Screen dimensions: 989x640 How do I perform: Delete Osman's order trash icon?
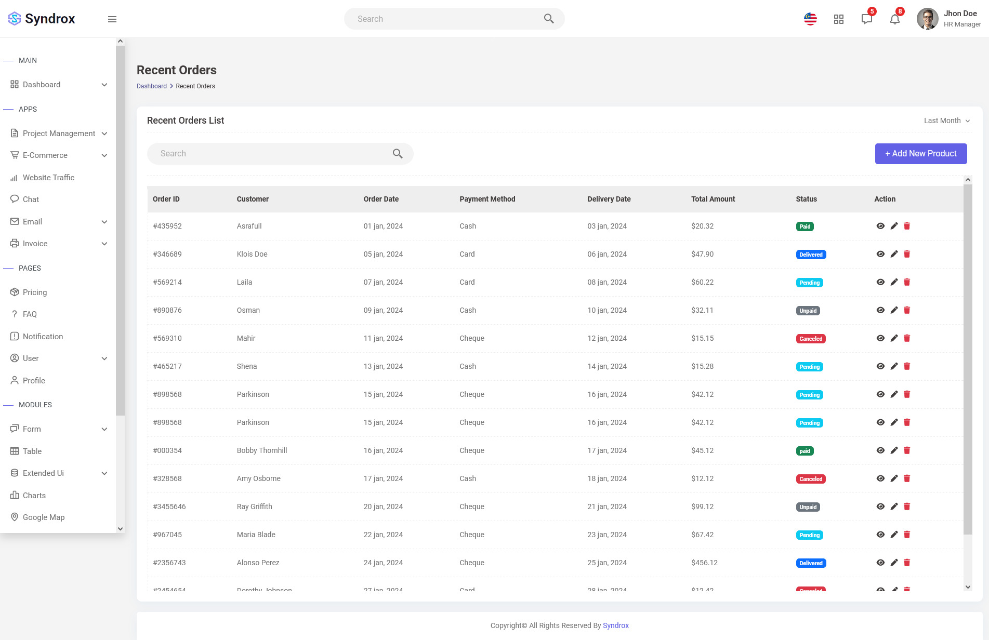tap(907, 310)
